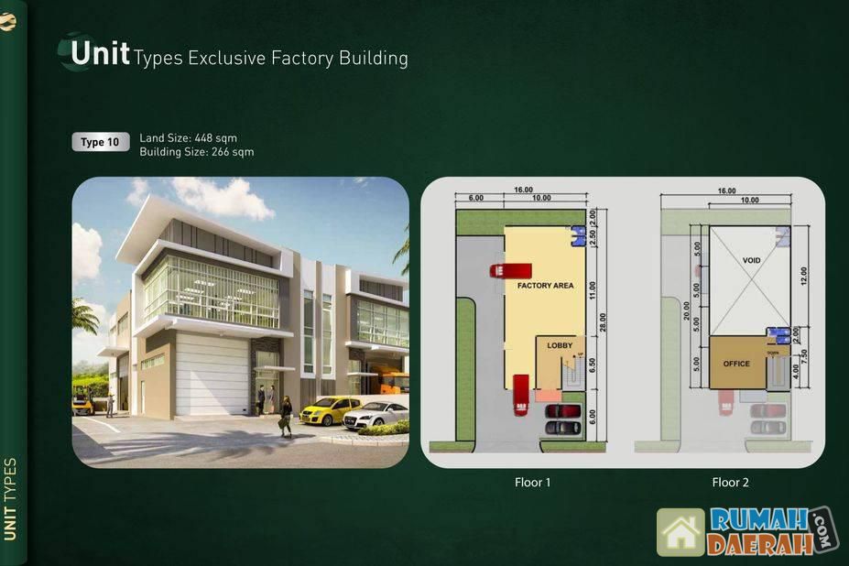Viewport: 849px width, 566px height.
Task: Click the green circle behind the Unit heading
Action: pos(76,52)
